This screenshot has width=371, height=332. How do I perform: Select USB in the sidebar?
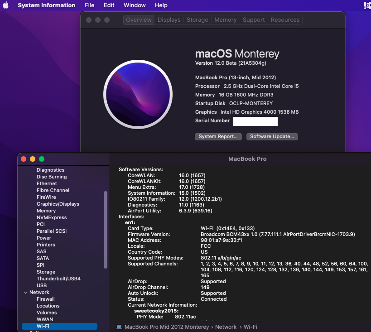pos(41,286)
